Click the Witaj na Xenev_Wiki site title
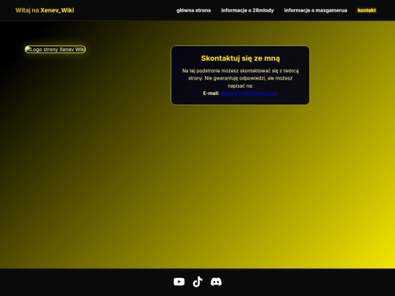Screen dimensions: 395x296 click(x=45, y=10)
